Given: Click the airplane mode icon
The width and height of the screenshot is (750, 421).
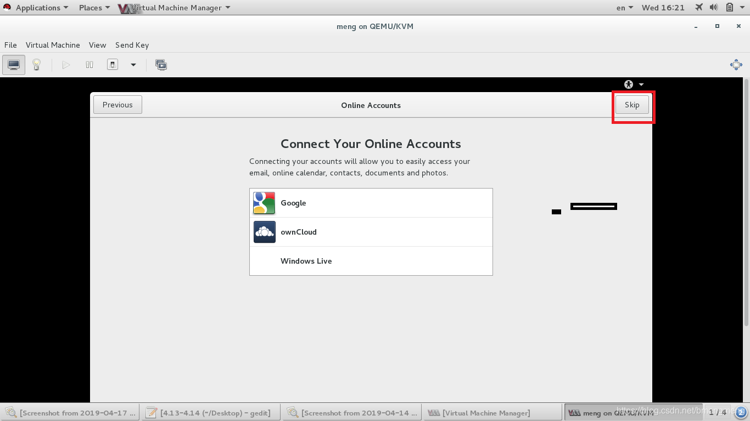Looking at the screenshot, I should click(699, 8).
